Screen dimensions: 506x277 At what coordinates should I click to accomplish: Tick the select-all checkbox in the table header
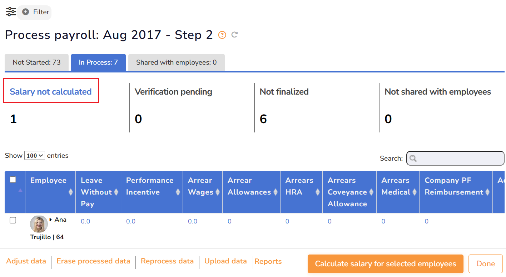click(x=13, y=180)
